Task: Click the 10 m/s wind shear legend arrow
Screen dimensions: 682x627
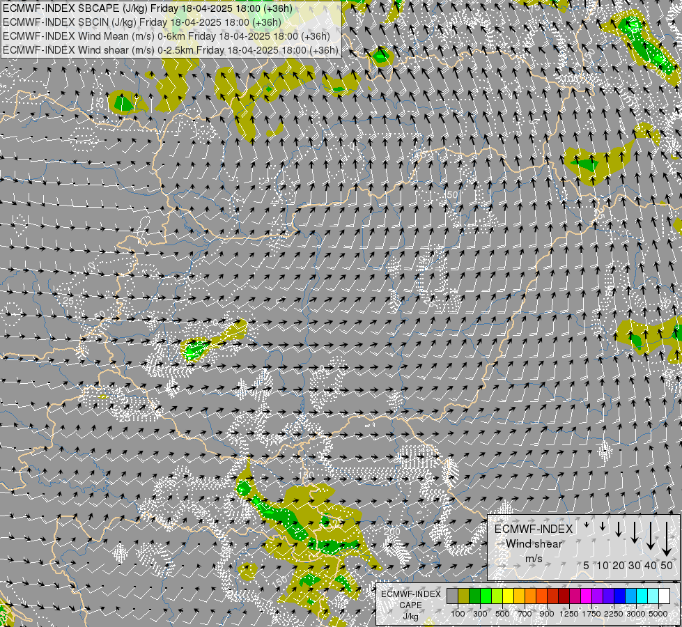Action: pyautogui.click(x=603, y=526)
